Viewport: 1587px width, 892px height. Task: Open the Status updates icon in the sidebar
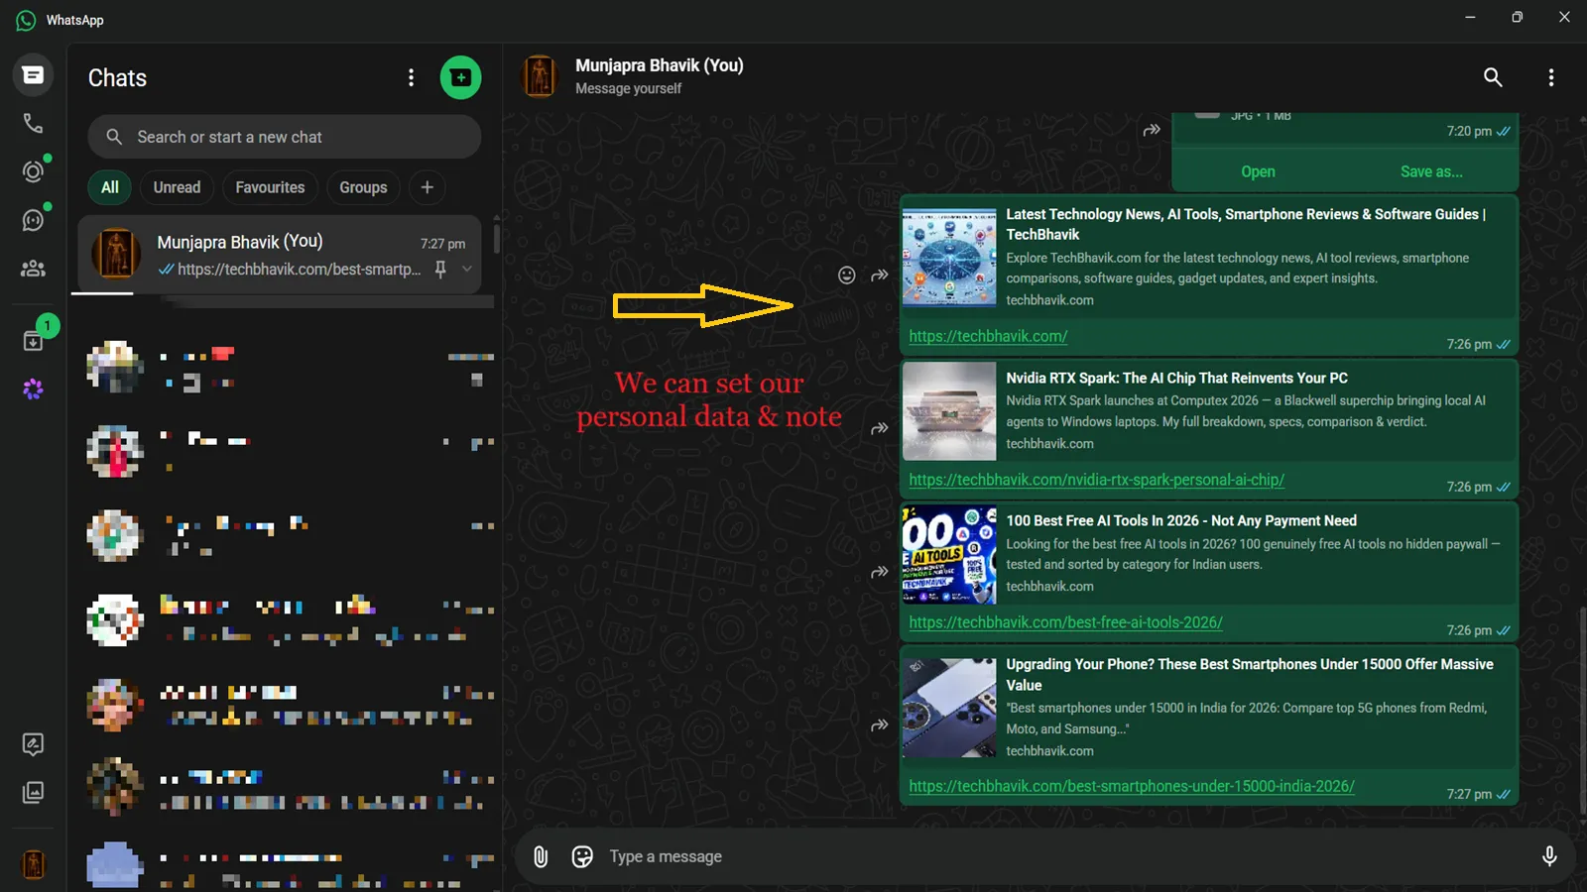[x=33, y=171]
